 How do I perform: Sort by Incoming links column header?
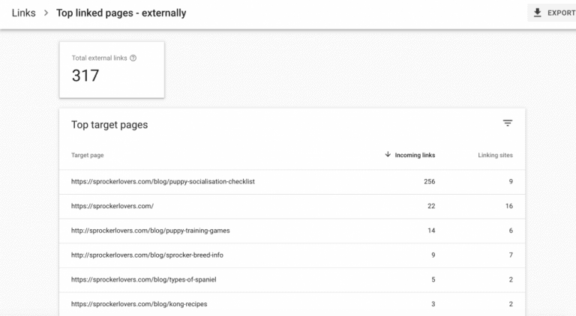[x=415, y=155]
